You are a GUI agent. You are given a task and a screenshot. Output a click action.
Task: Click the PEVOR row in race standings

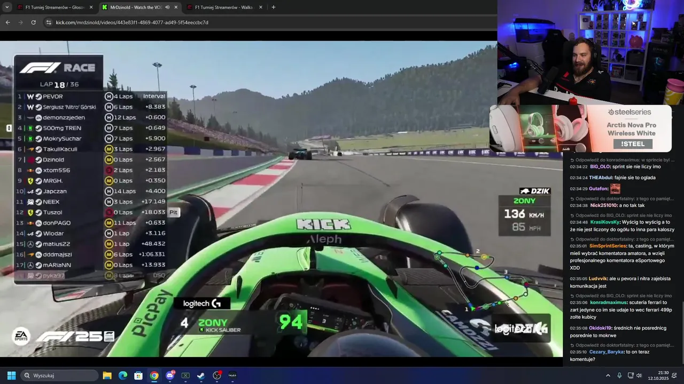pyautogui.click(x=91, y=97)
